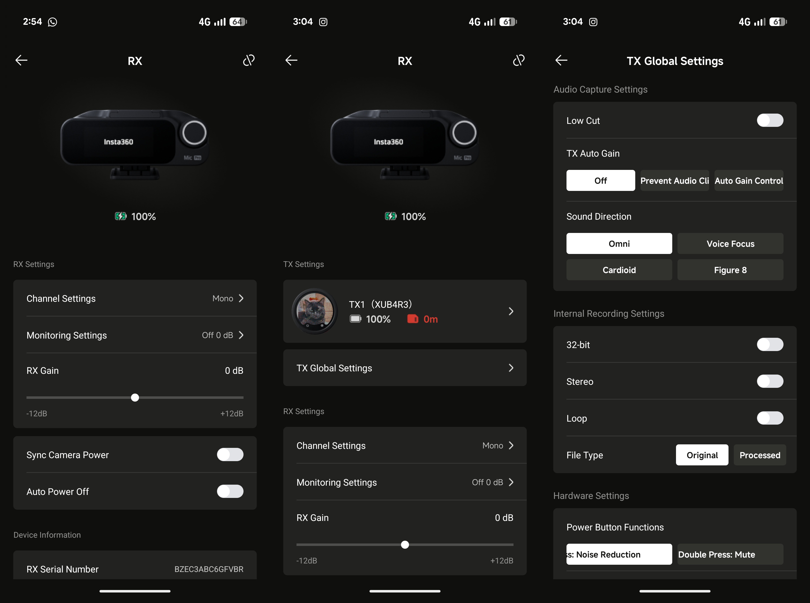Open TX Global Settings chevron

511,368
